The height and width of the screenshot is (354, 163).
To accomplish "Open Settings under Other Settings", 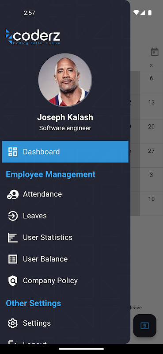I will (65, 323).
